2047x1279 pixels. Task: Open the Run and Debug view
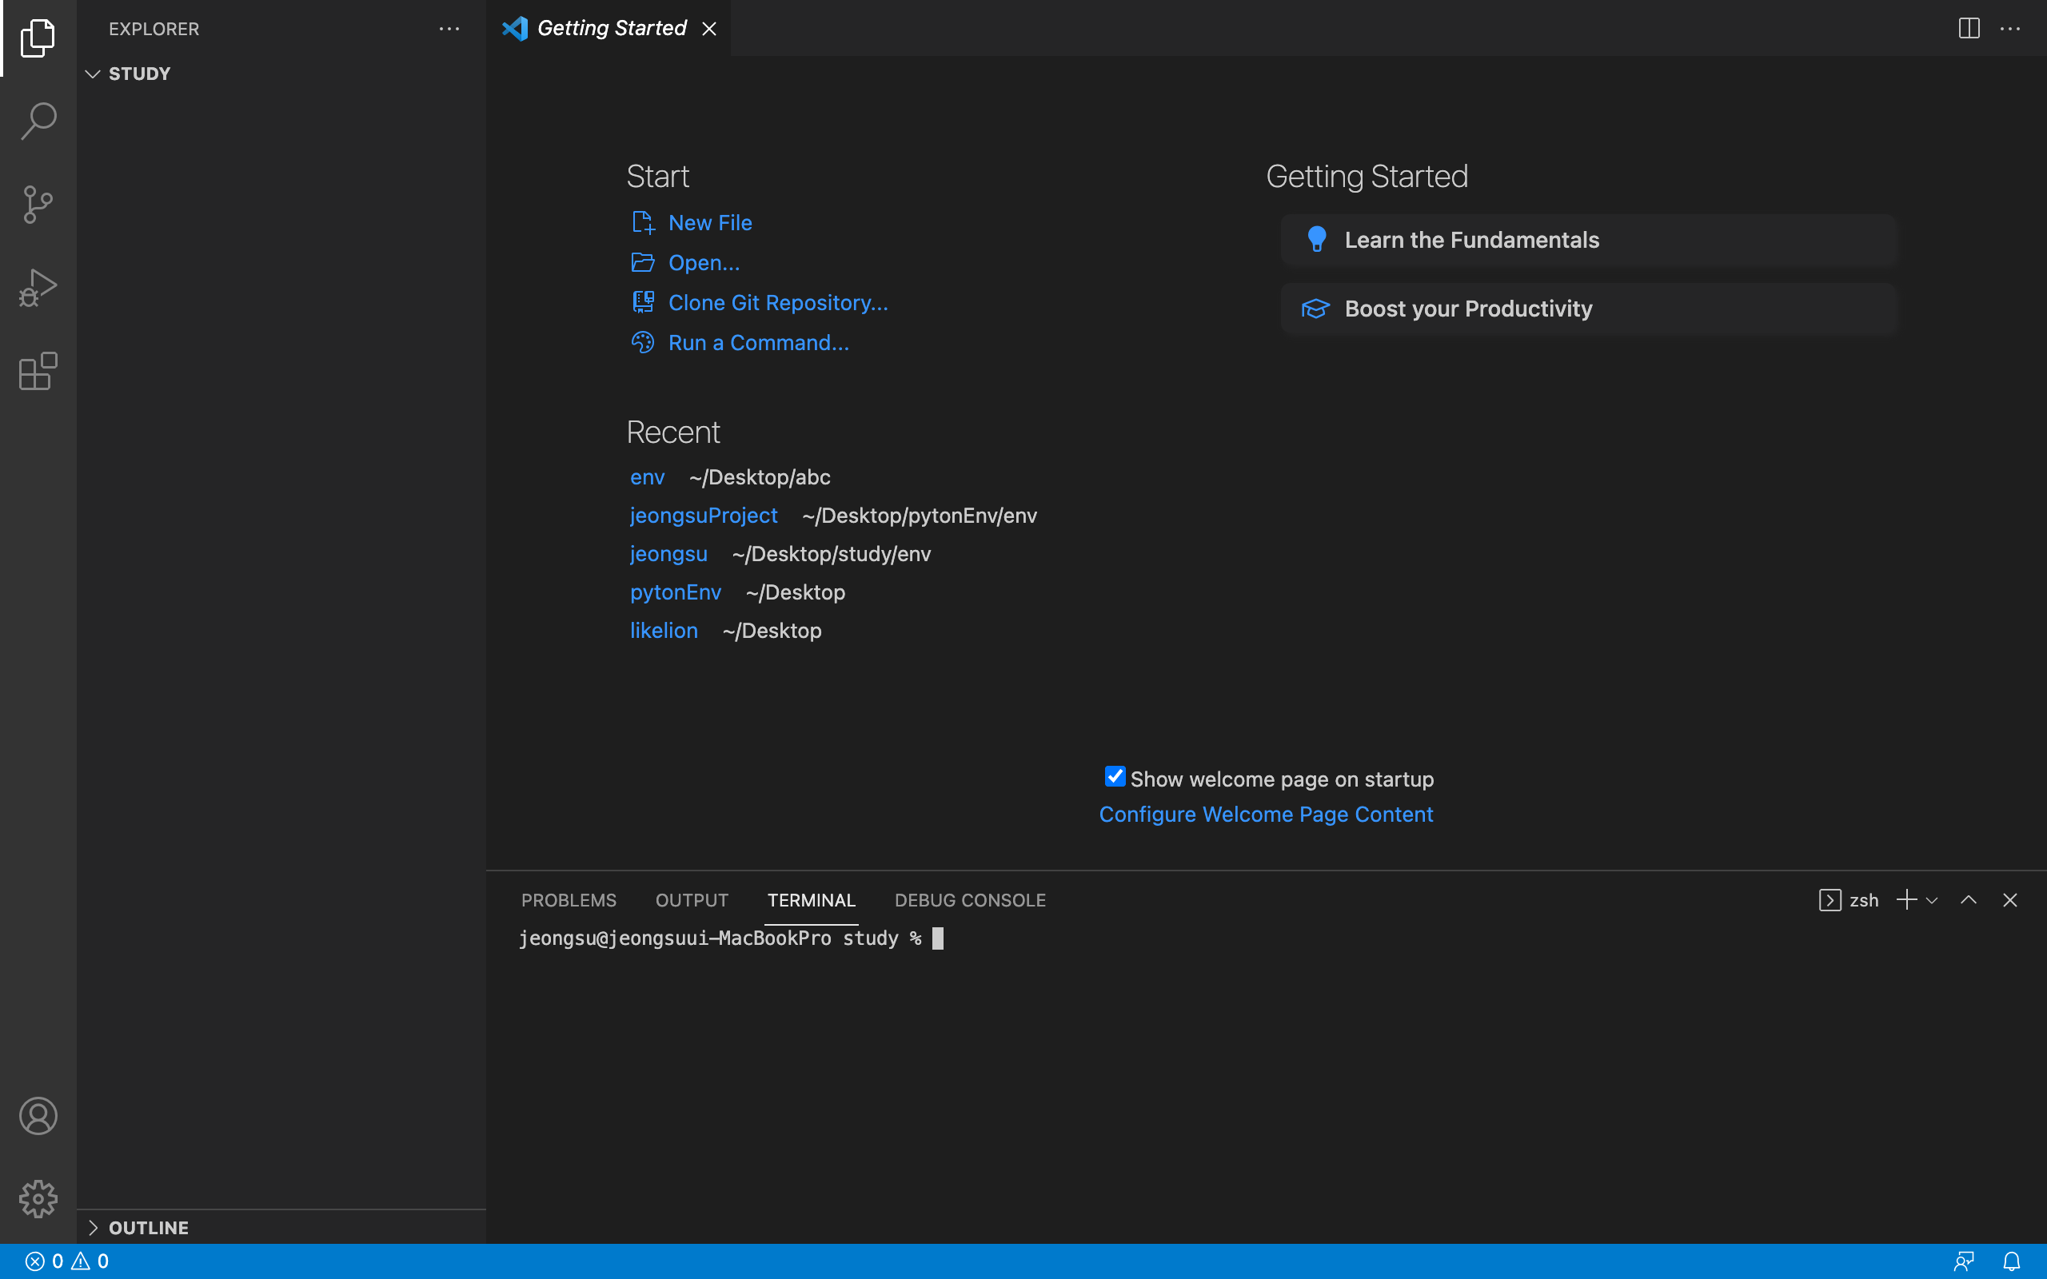point(38,288)
